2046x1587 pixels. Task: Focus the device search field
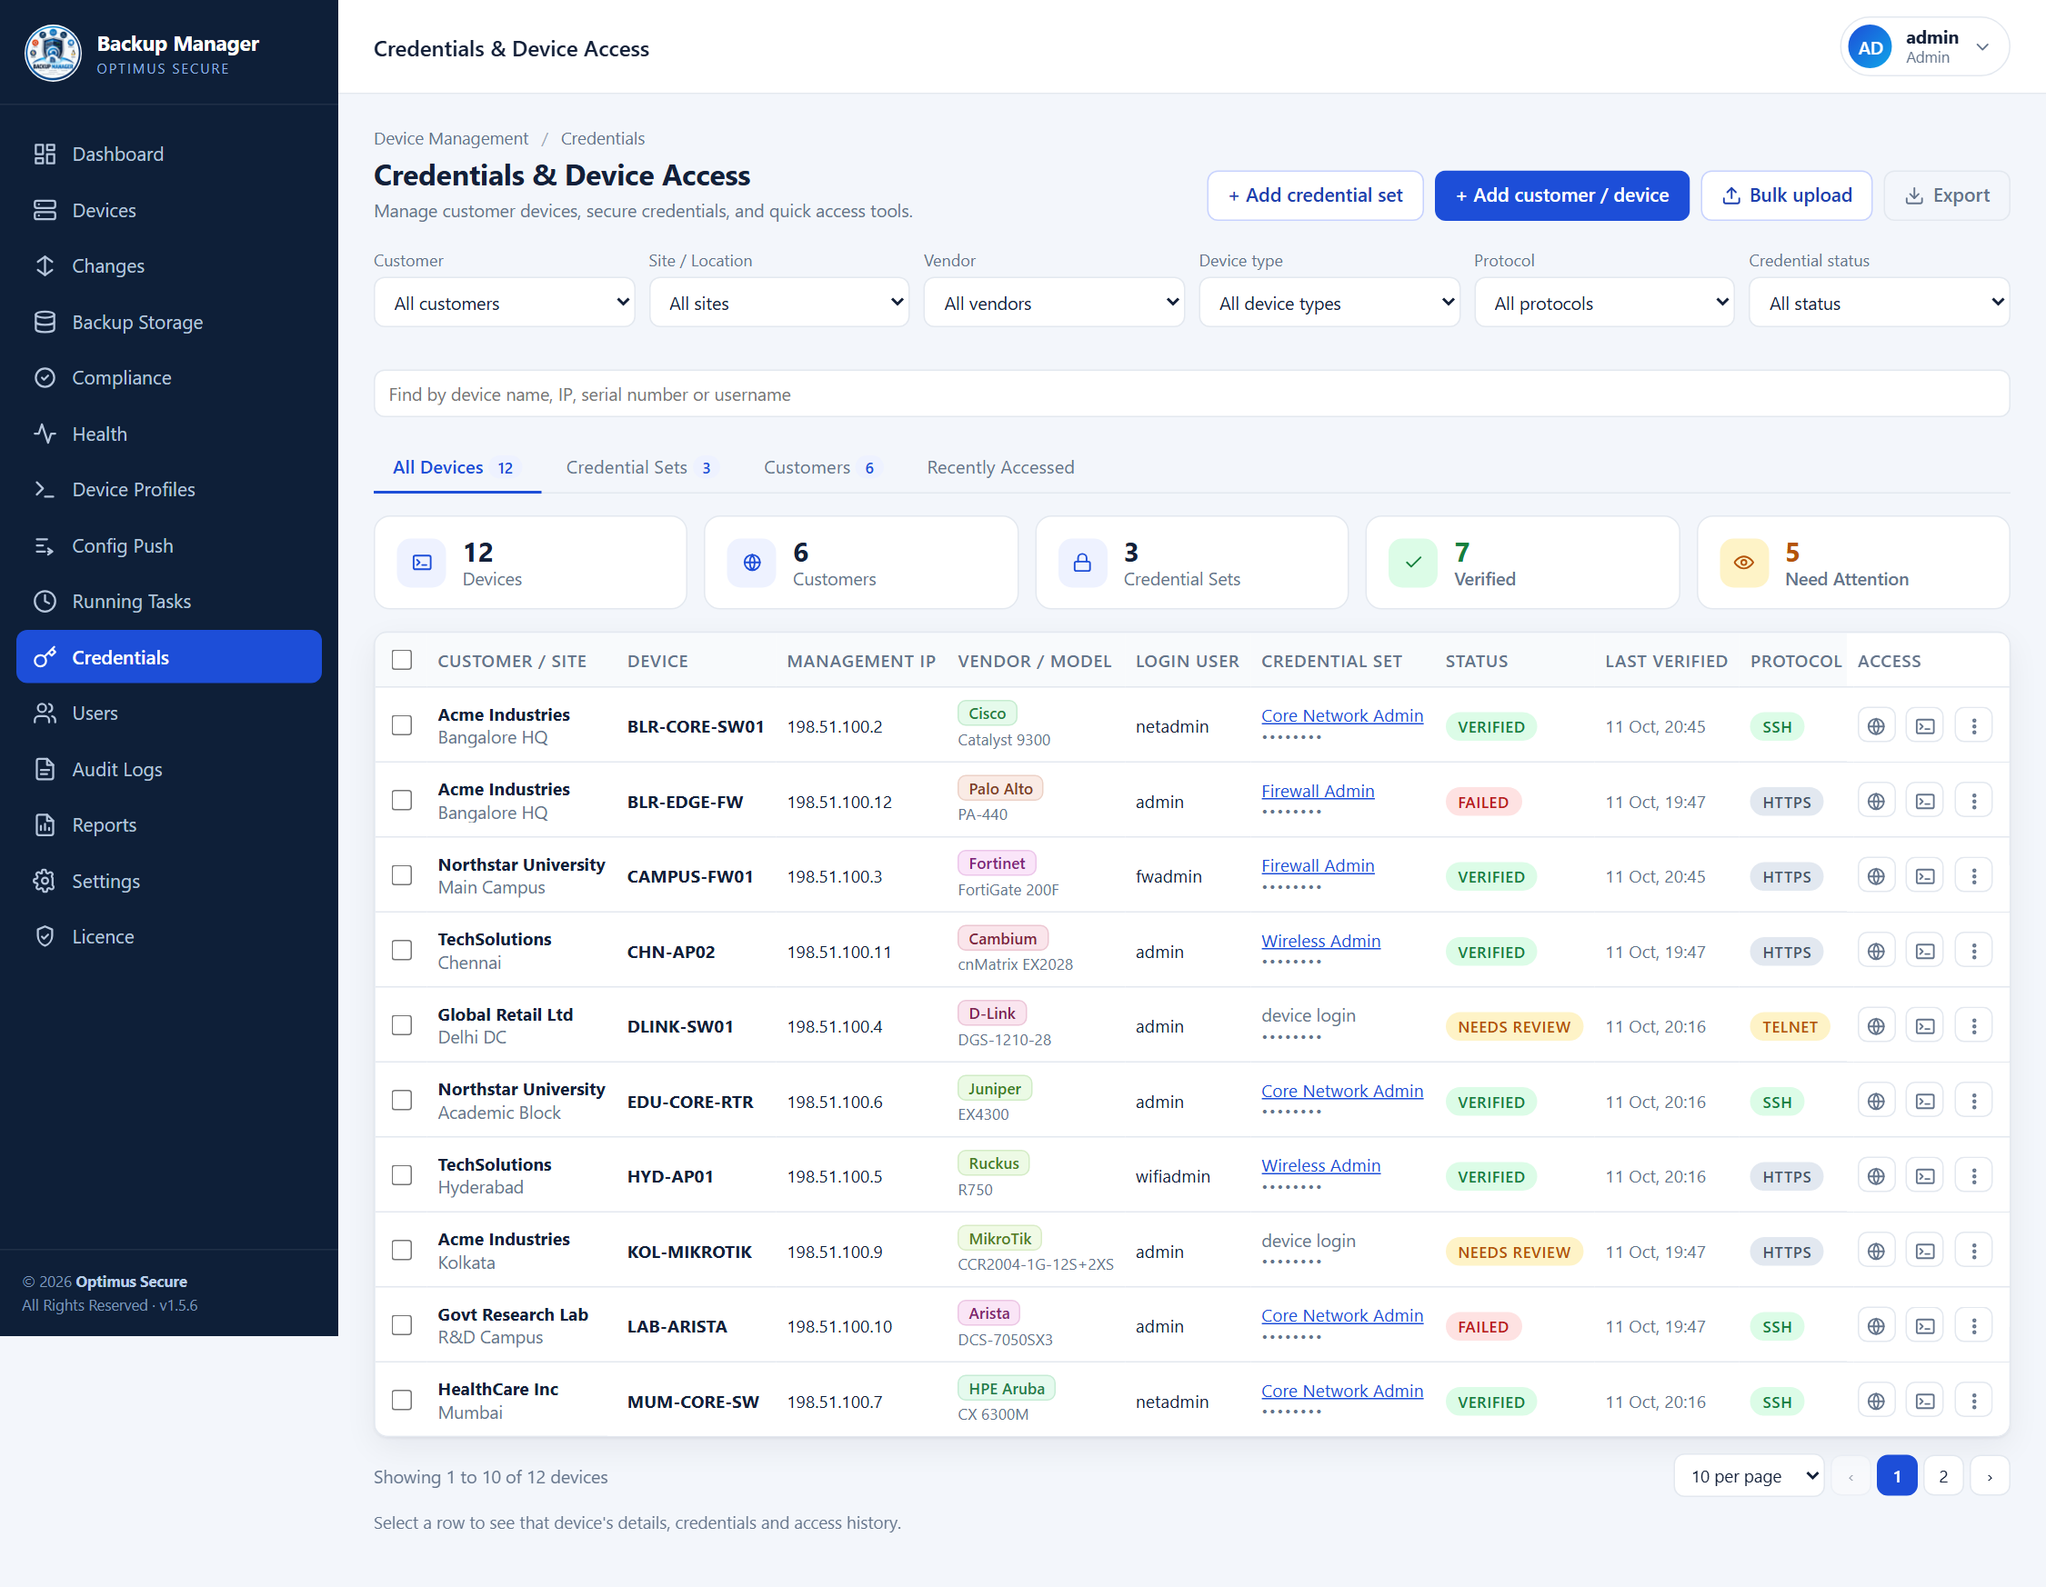pyautogui.click(x=1191, y=394)
